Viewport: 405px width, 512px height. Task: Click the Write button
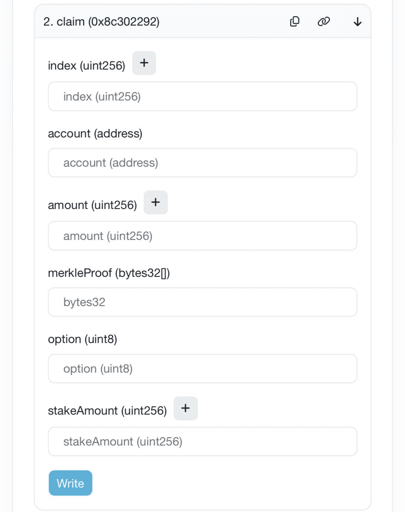tap(71, 483)
